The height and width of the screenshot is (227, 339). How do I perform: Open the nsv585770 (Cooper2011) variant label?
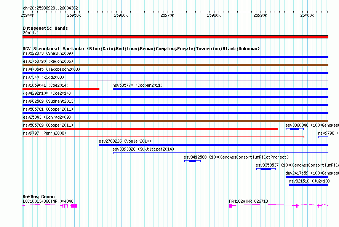pyautogui.click(x=138, y=85)
